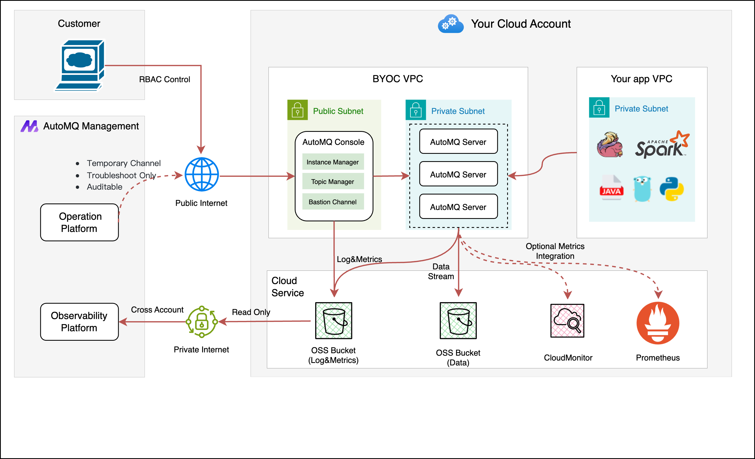Click the BYOC VPC heading
The height and width of the screenshot is (459, 755).
398,79
